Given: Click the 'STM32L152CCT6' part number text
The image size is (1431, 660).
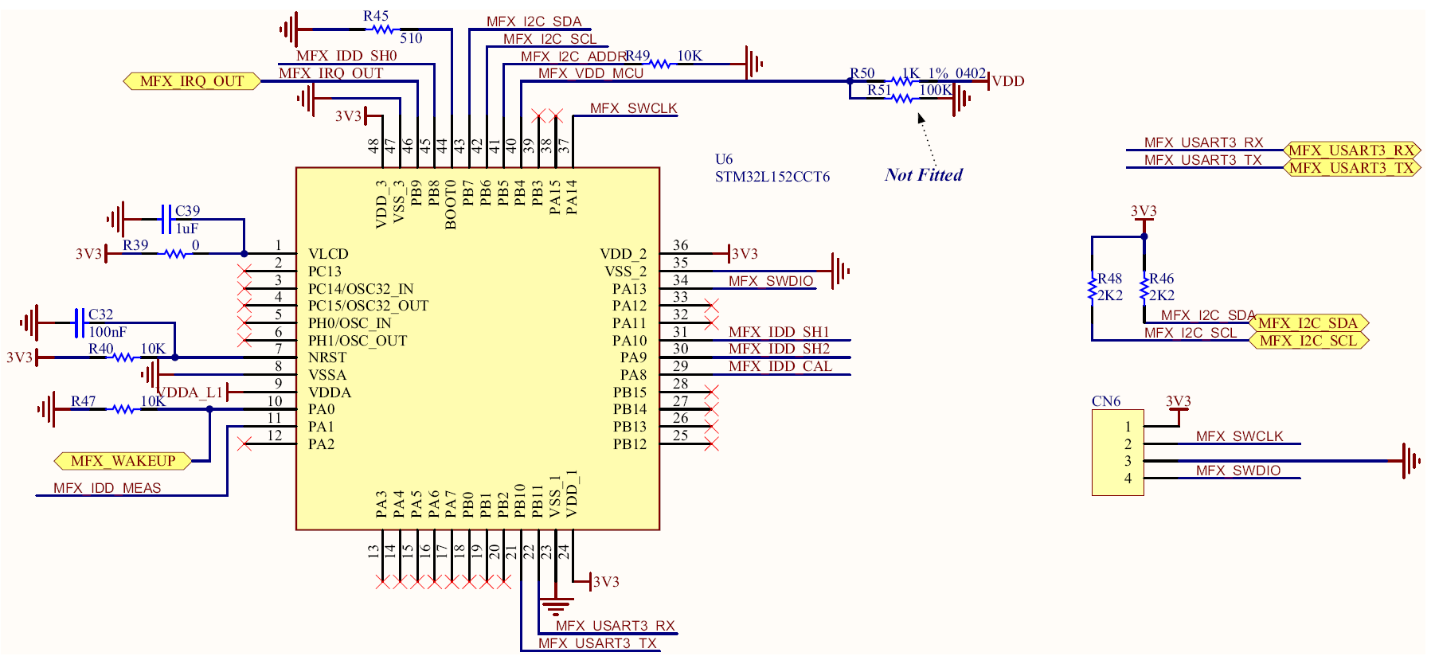Looking at the screenshot, I should (772, 177).
